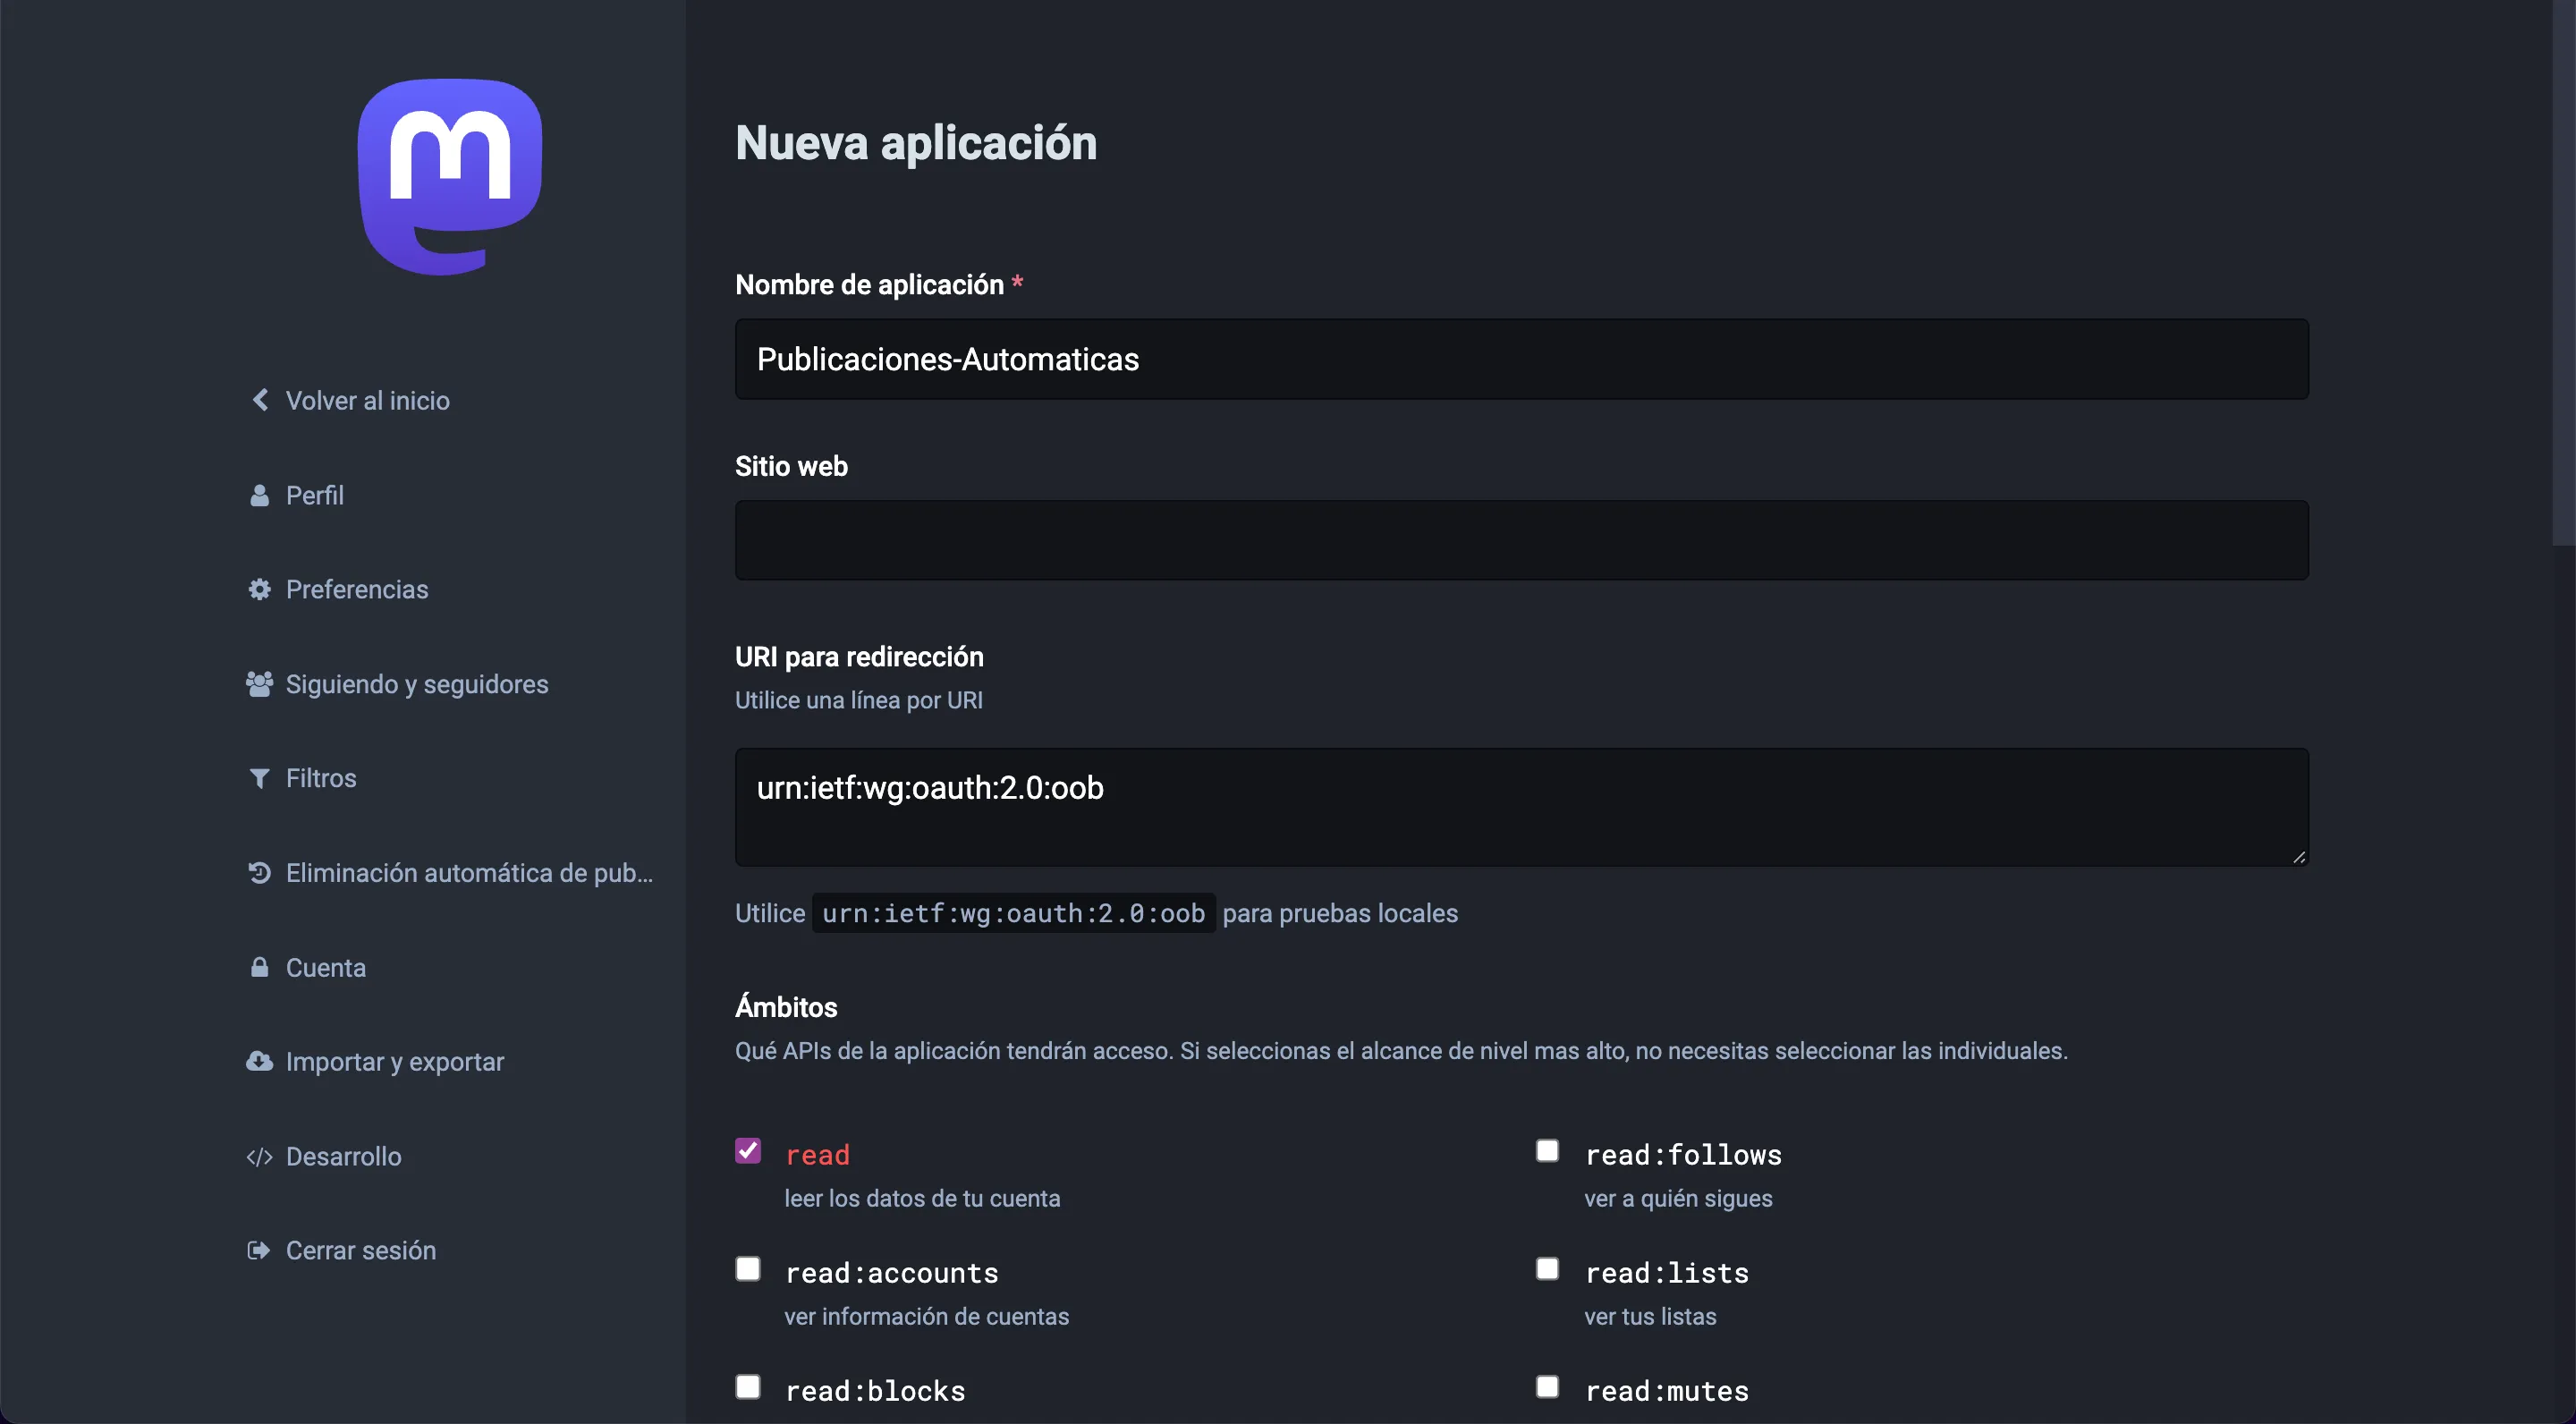Click the Ámbitos section label
2576x1424 pixels.
pyautogui.click(x=786, y=1006)
